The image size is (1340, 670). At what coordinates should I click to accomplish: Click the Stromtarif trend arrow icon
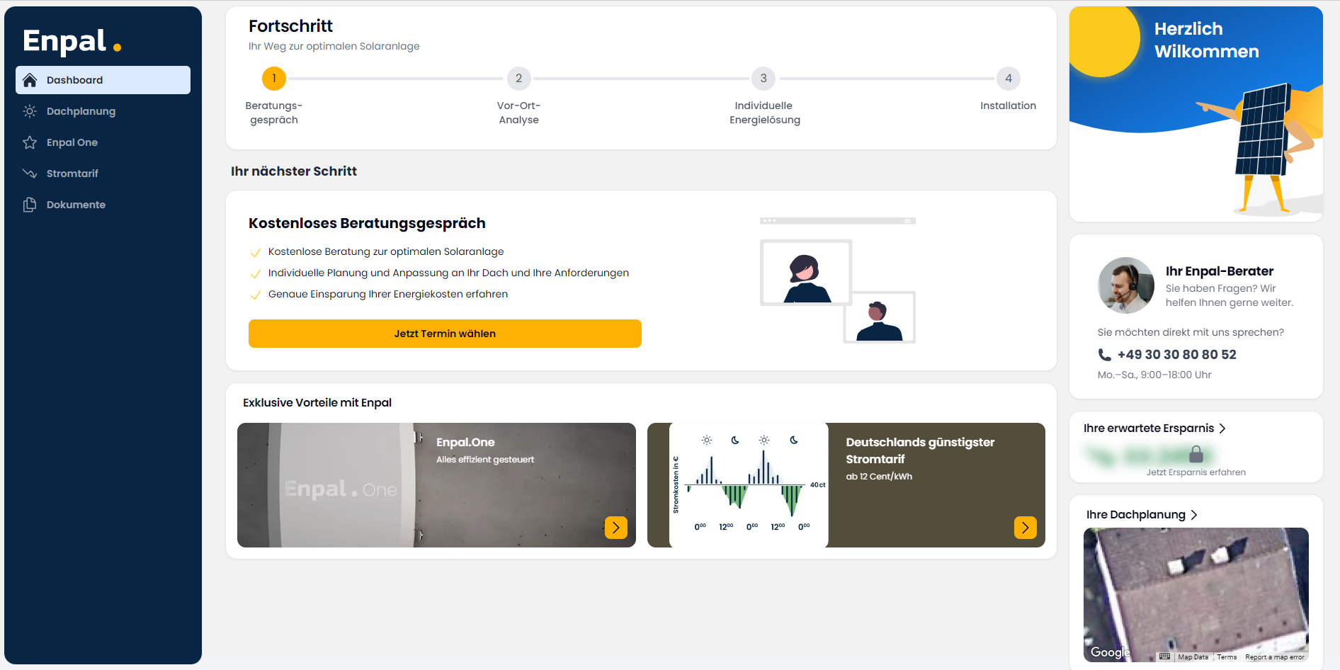30,174
